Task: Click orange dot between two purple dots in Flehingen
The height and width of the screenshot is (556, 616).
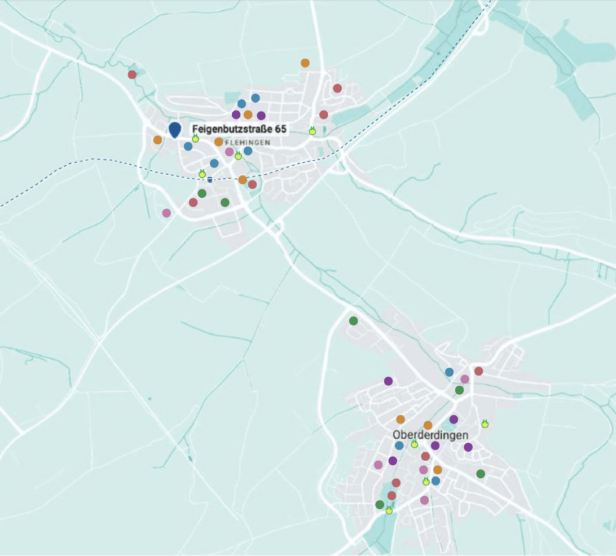Action: (x=248, y=115)
